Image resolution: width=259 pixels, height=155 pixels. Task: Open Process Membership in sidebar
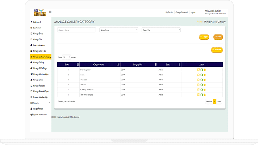tap(40, 97)
